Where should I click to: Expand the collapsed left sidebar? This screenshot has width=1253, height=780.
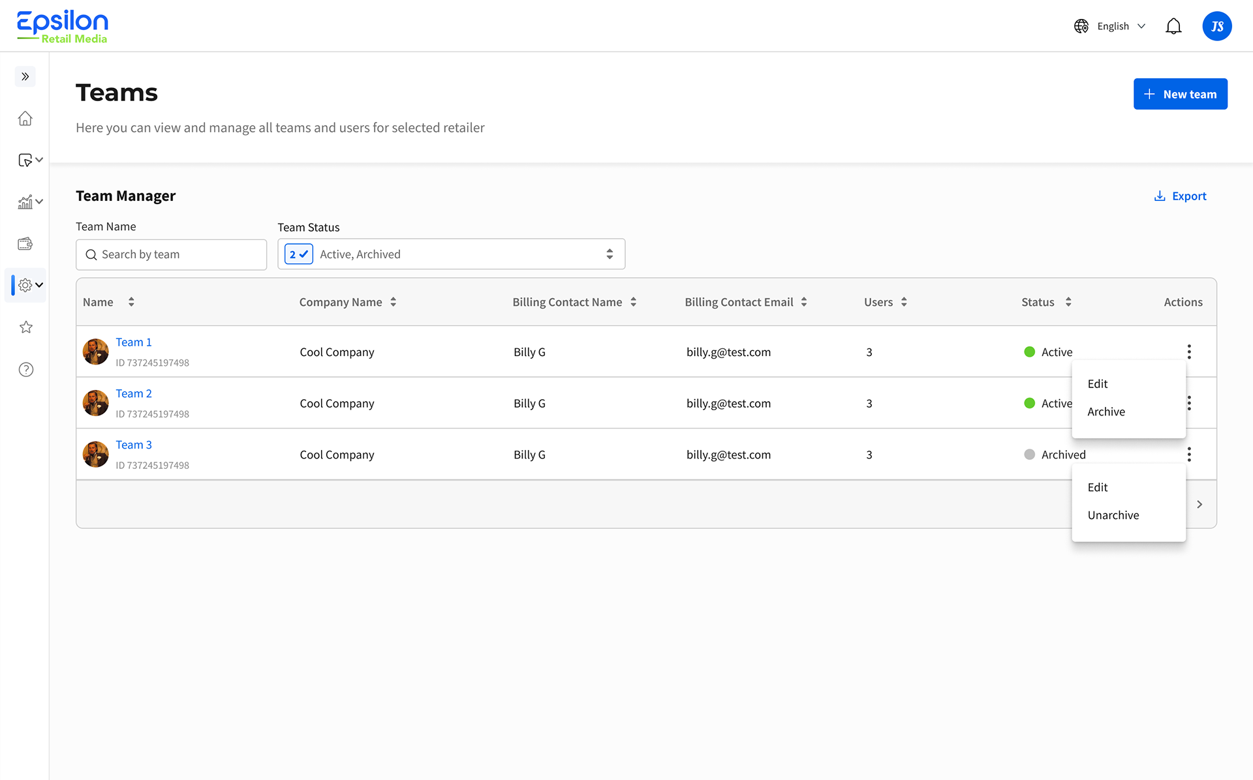tap(25, 76)
